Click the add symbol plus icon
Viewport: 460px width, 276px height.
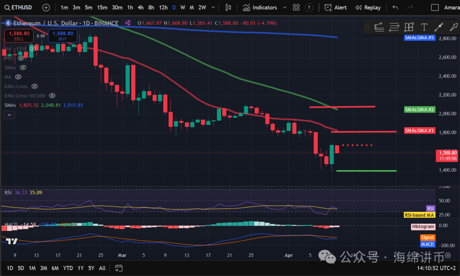46,8
